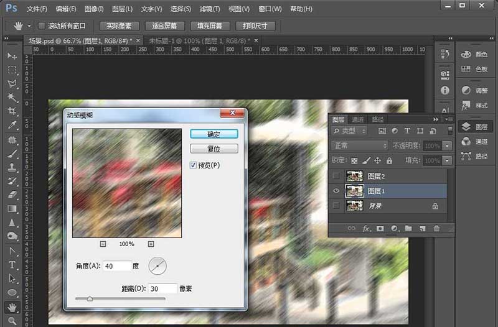Click the 填充屏幕 button

[x=210, y=26]
